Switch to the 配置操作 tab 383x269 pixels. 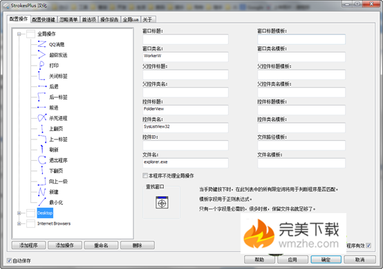19,19
